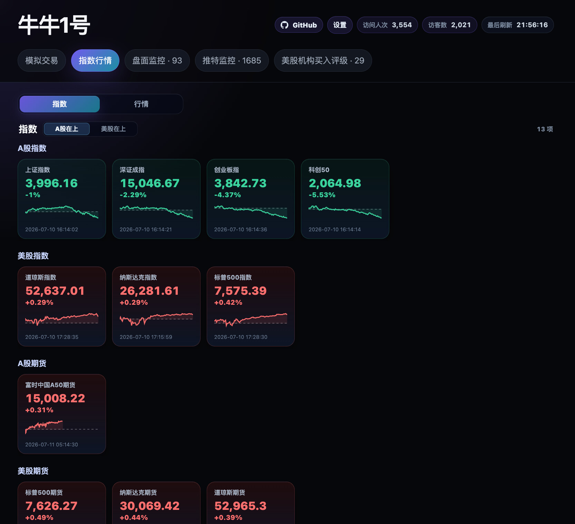This screenshot has height=524, width=575.
Task: Click the 科创50 sparkline chart
Action: click(x=345, y=212)
